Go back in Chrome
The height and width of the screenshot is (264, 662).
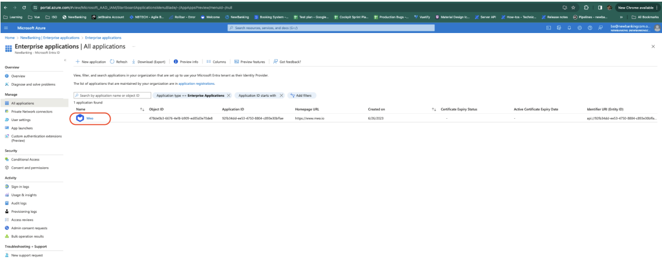tap(4, 8)
